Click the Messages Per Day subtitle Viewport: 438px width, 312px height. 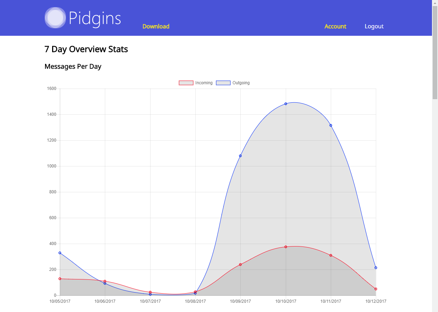73,66
